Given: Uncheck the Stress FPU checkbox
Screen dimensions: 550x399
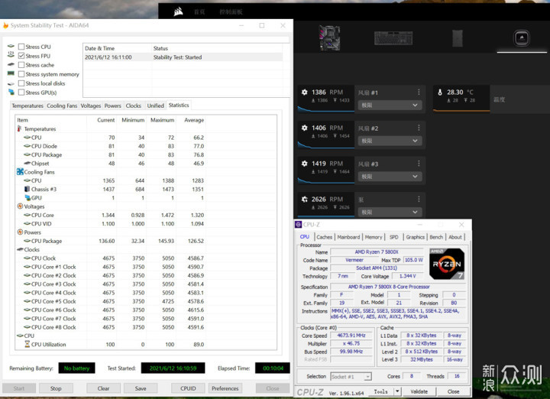Looking at the screenshot, I should 21,56.
